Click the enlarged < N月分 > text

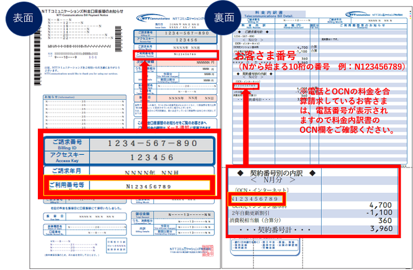point(272,180)
